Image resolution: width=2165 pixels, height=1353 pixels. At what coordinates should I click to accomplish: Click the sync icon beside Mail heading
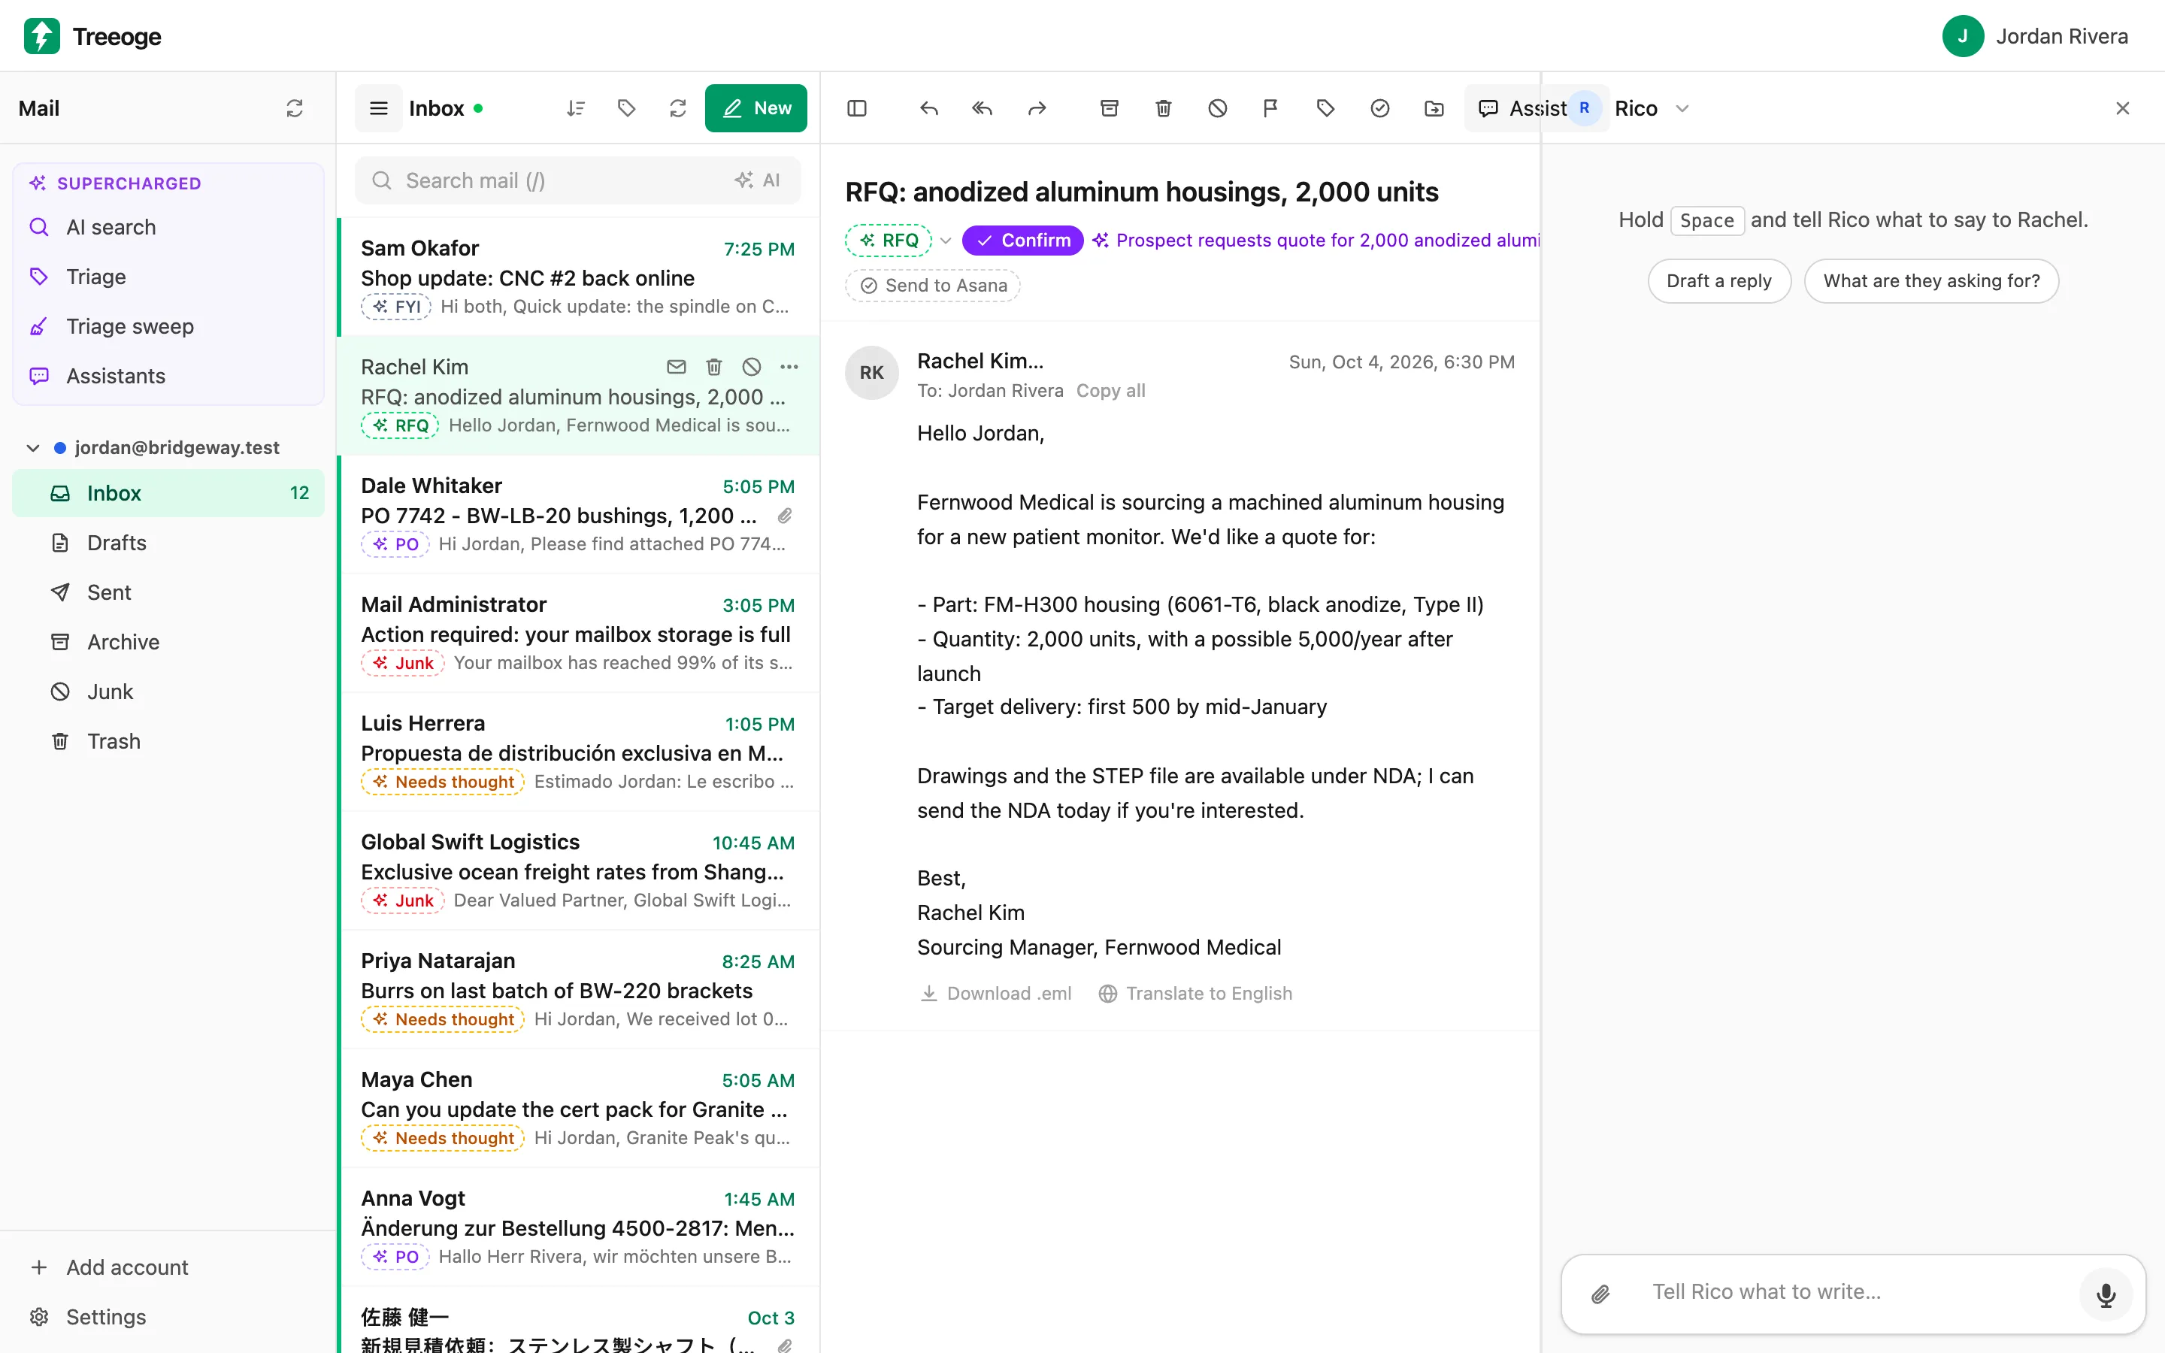(295, 108)
